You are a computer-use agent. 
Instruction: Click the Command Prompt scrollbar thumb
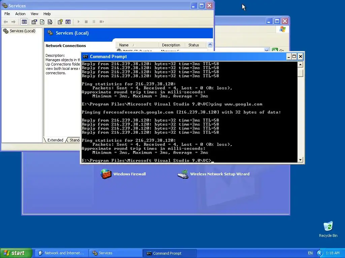click(x=300, y=72)
